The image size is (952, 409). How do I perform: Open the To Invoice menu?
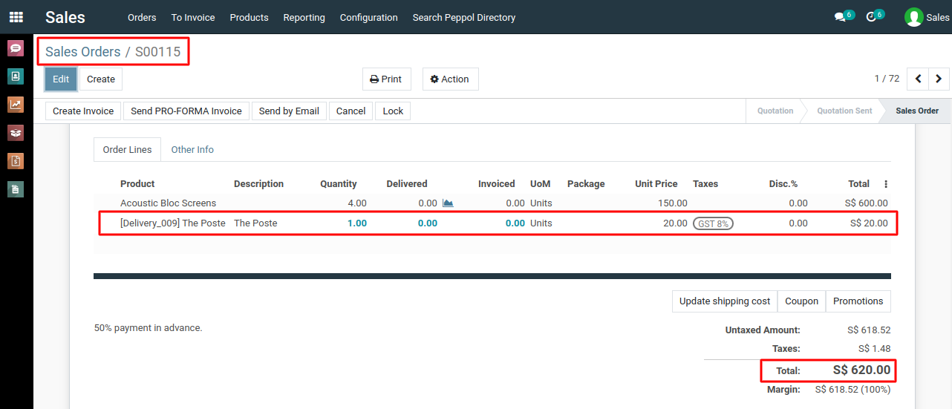click(x=193, y=17)
